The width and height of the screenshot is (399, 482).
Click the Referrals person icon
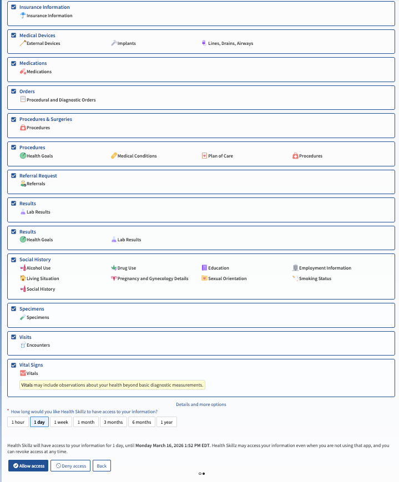click(23, 184)
